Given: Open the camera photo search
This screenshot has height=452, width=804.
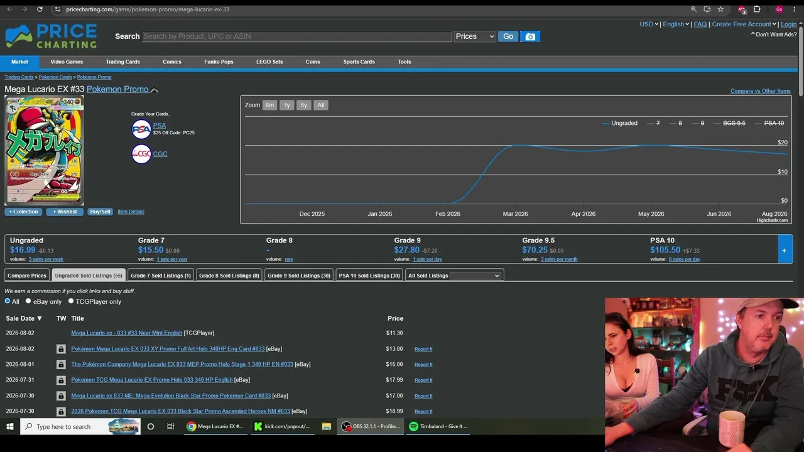Looking at the screenshot, I should click(x=530, y=36).
